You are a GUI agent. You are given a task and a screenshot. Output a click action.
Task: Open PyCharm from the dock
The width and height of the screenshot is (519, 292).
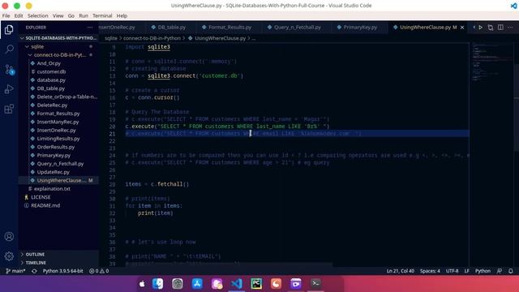point(256,283)
